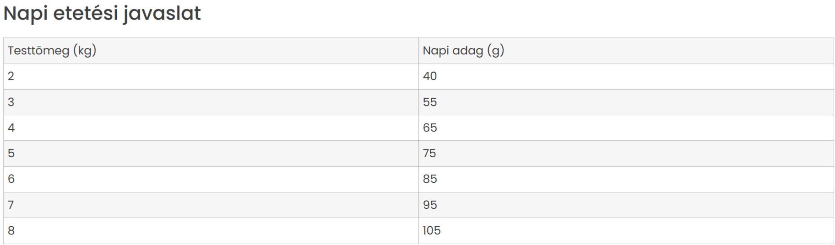Click the daily portion cell showing 95

click(626, 205)
